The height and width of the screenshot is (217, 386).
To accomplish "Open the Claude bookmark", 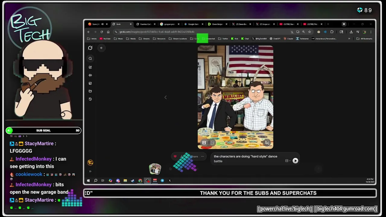I will (x=288, y=39).
